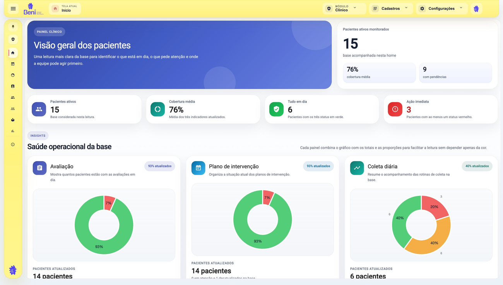Go to the home icon in the sidebar
503x285 pixels.
[13, 53]
